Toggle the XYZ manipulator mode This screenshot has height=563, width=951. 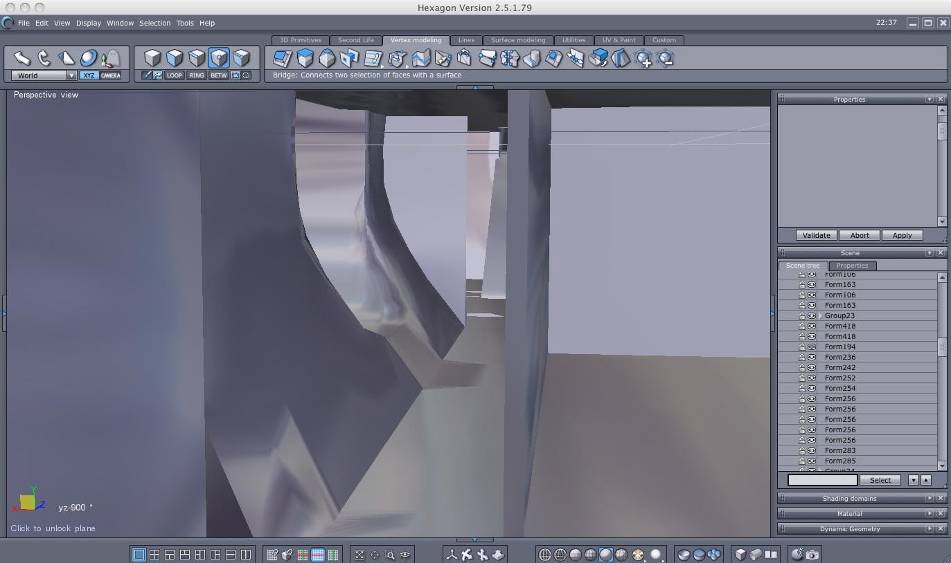point(89,75)
